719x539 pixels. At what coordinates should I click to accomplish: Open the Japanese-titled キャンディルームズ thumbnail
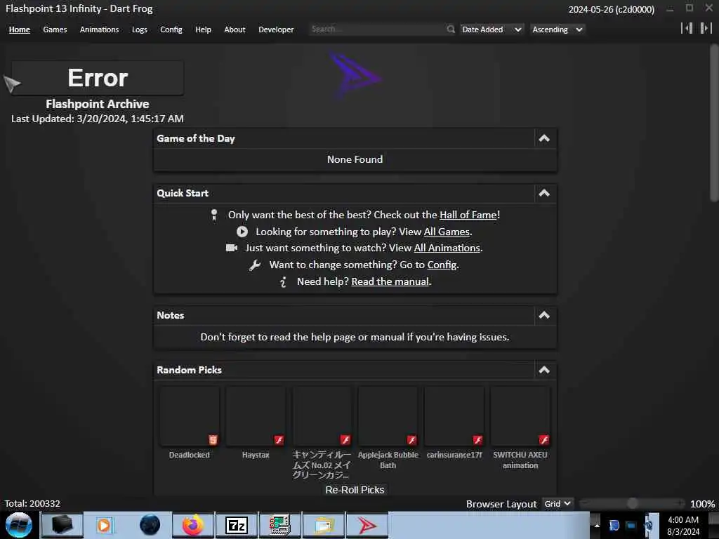click(322, 416)
